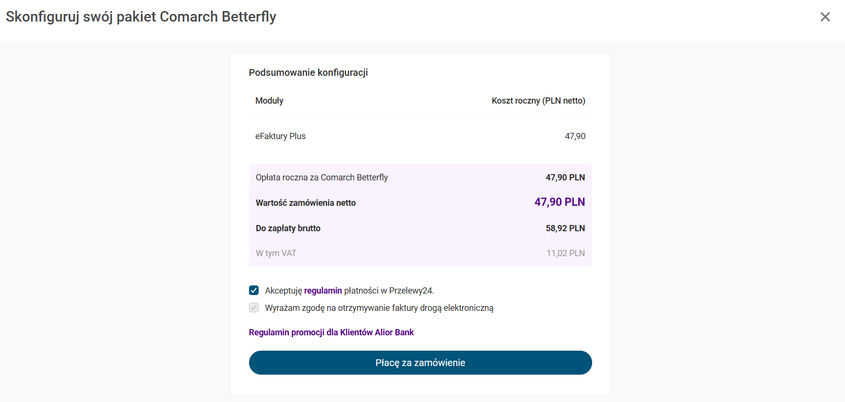
Task: Click the Koszt roczny (PLN netto) header
Action: click(x=538, y=101)
